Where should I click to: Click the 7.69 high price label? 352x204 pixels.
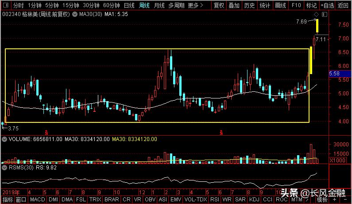[301, 22]
